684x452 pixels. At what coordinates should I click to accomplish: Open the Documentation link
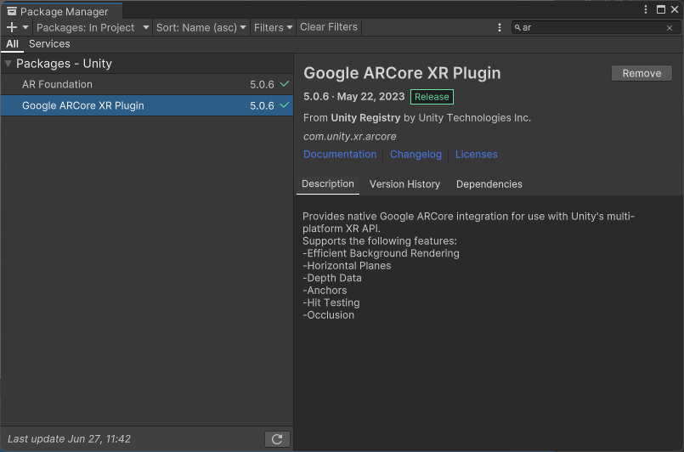pos(340,155)
